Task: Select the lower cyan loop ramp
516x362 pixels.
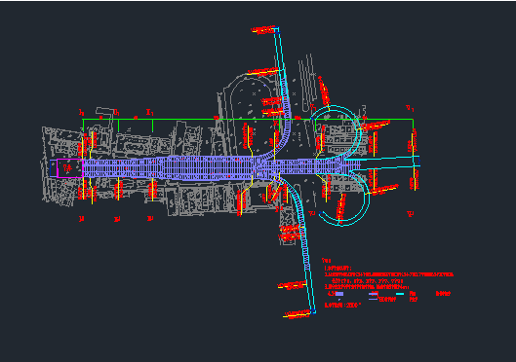Action: (344, 199)
